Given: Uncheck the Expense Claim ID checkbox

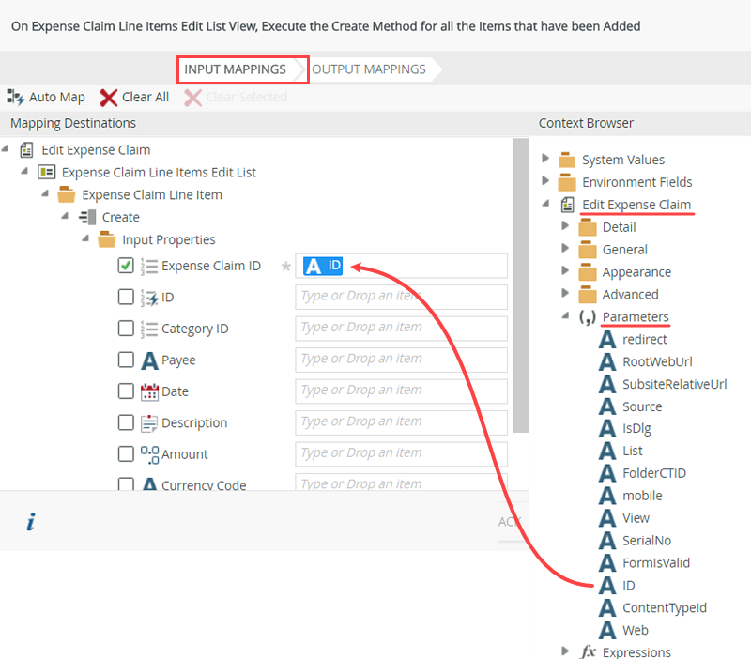Looking at the screenshot, I should (126, 266).
